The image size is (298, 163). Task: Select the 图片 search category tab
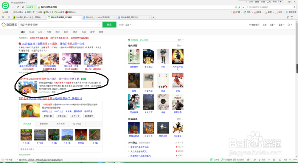[x=58, y=32]
